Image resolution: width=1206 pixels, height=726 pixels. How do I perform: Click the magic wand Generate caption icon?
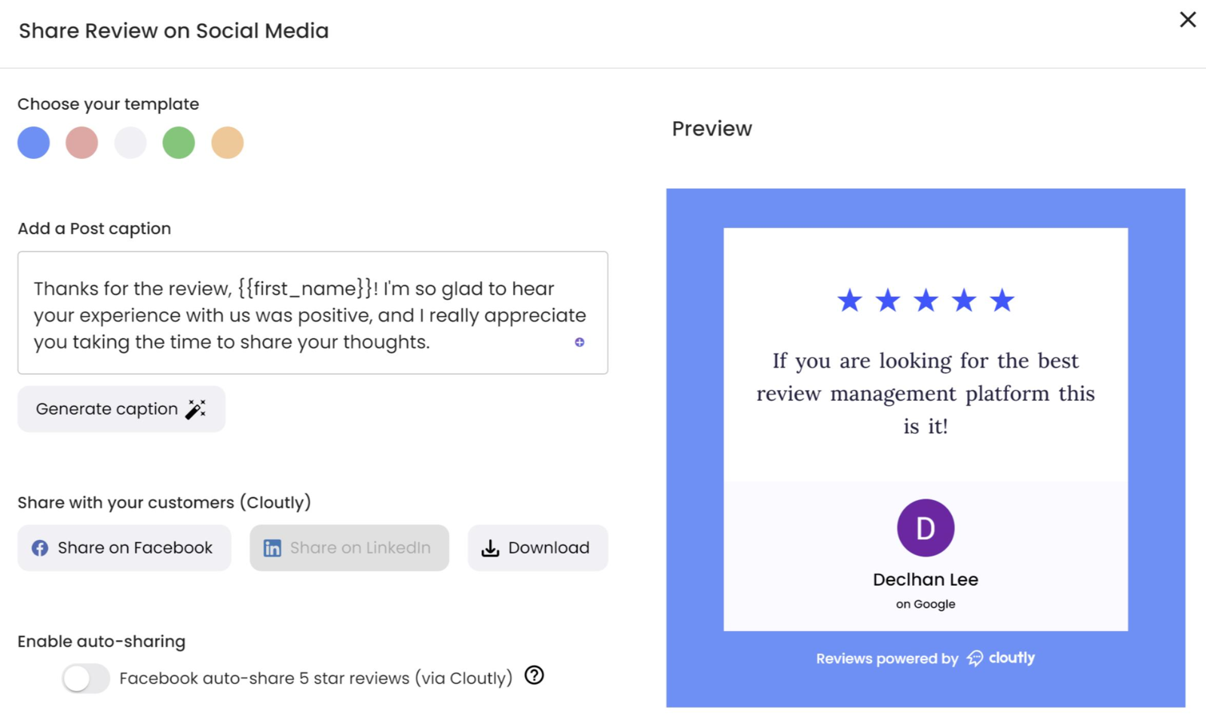(x=196, y=409)
